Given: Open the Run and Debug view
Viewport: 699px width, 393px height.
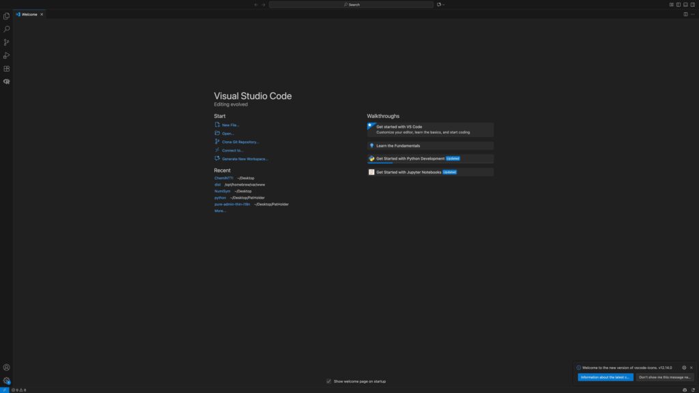Looking at the screenshot, I should (7, 55).
